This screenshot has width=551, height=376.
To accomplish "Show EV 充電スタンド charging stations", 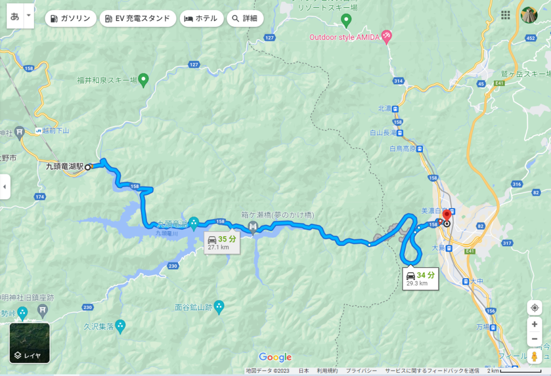I will click(138, 18).
